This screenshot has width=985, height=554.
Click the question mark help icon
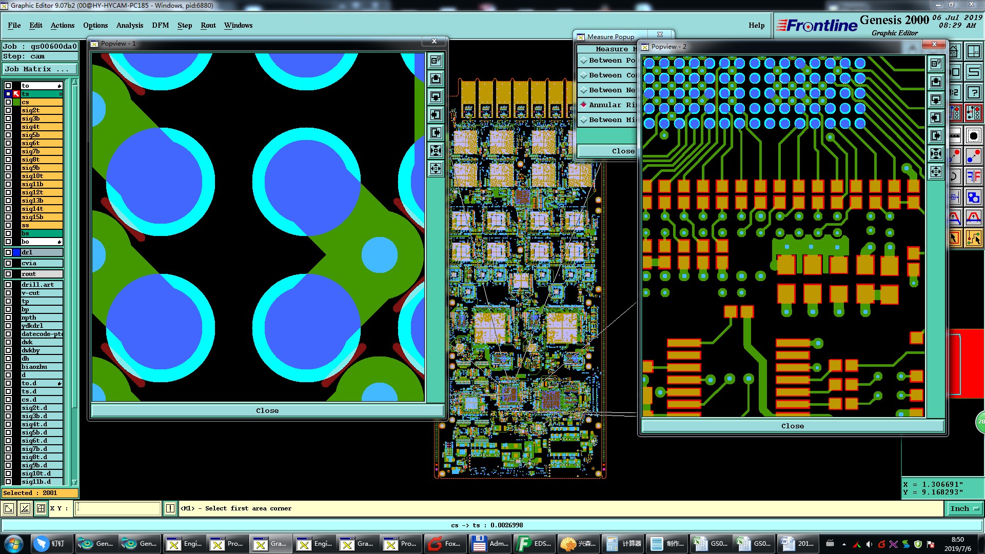click(x=973, y=92)
